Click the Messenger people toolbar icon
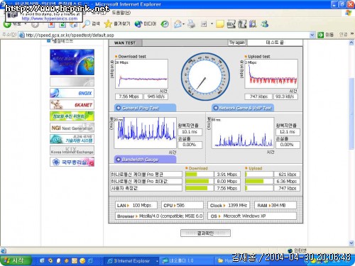 pos(265,23)
